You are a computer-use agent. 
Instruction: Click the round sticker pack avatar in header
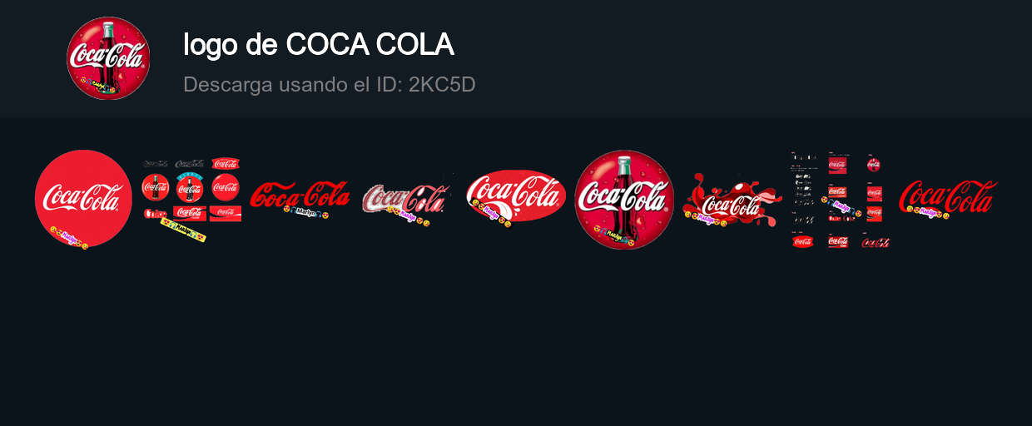coord(108,58)
